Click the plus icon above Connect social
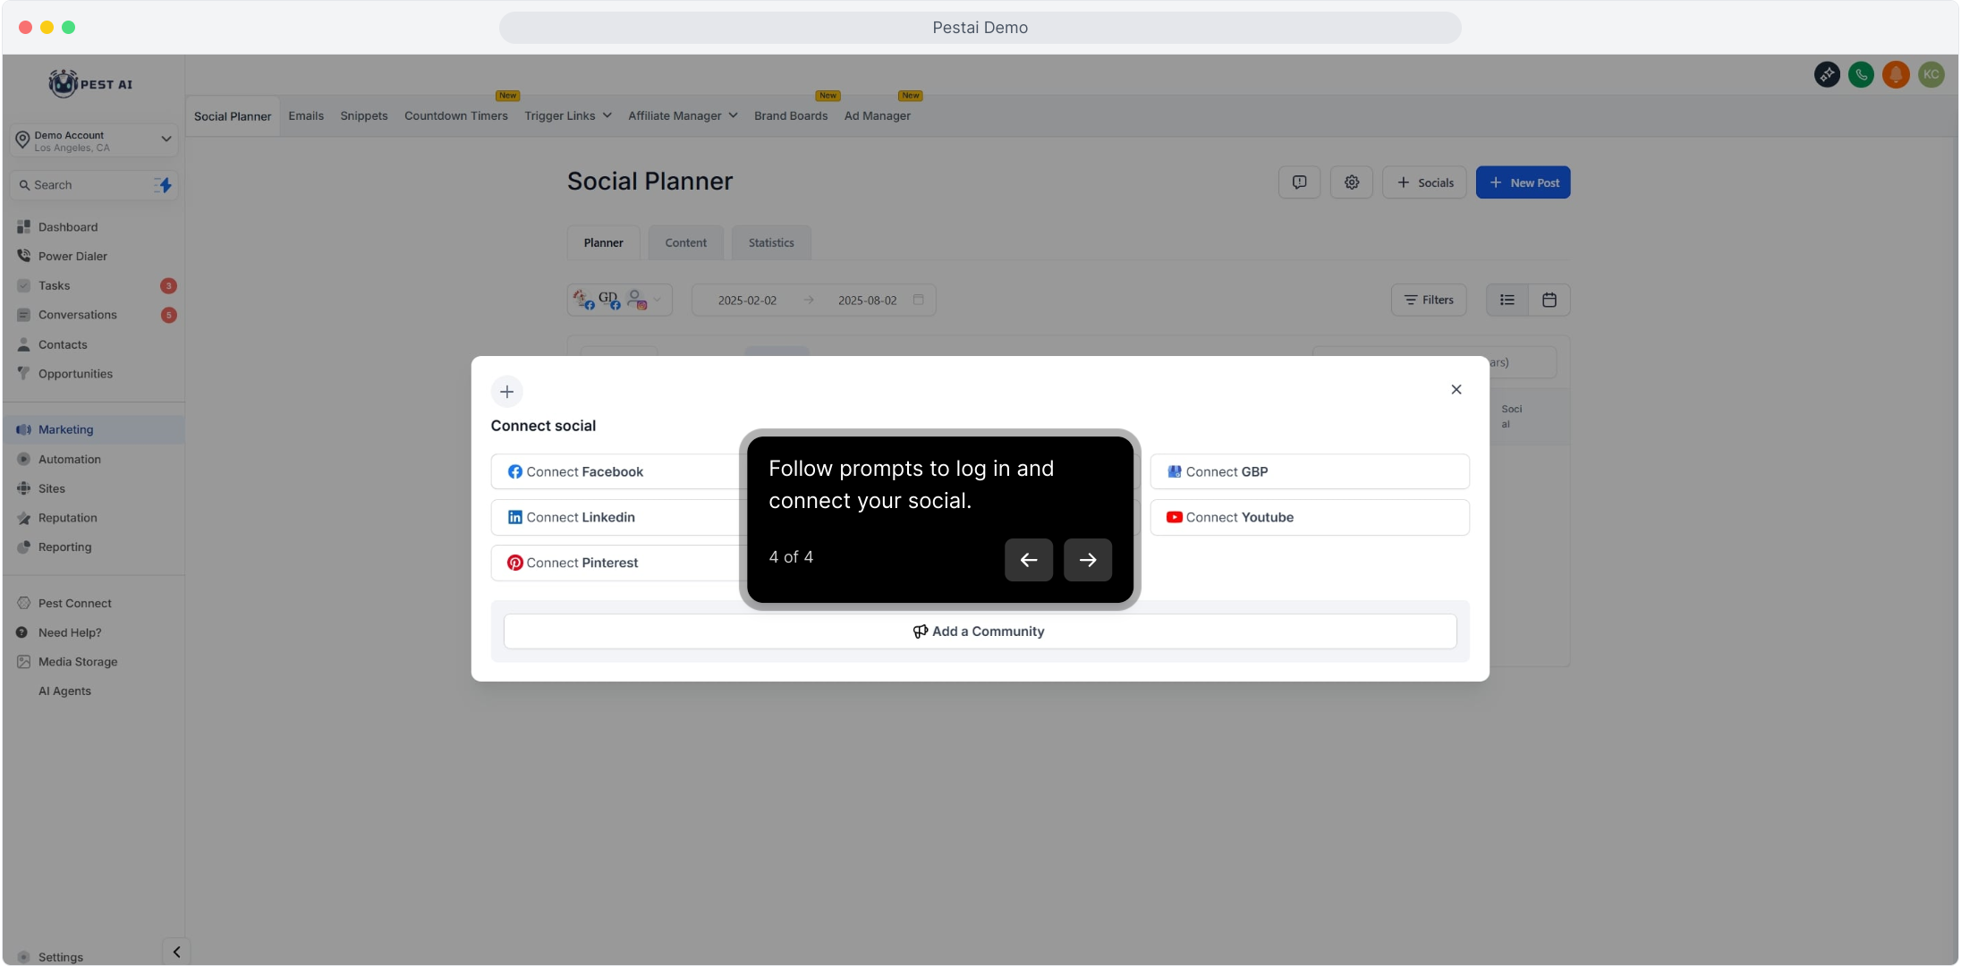1961x966 pixels. [507, 392]
